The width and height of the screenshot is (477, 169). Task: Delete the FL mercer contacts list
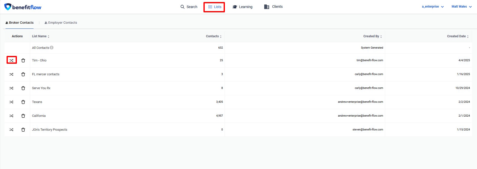[x=23, y=74]
